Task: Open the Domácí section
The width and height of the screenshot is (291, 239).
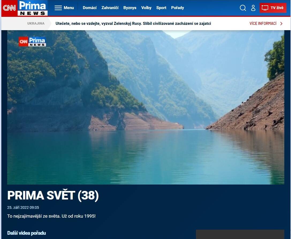Action: (x=90, y=8)
